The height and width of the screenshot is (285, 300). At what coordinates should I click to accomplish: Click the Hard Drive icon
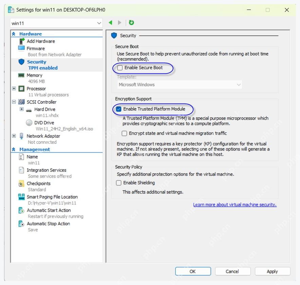coord(29,110)
